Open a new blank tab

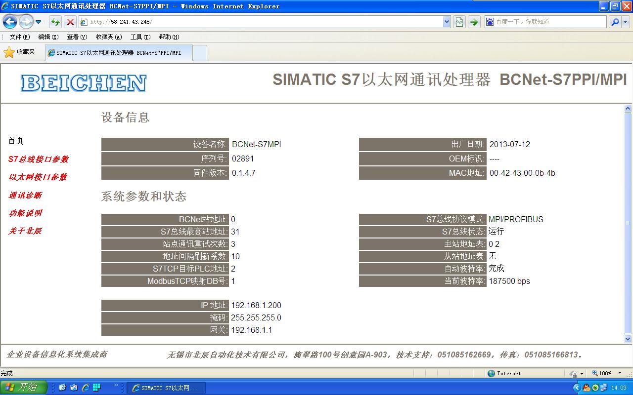pyautogui.click(x=199, y=53)
